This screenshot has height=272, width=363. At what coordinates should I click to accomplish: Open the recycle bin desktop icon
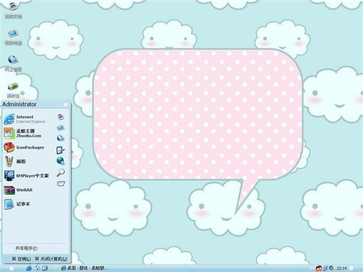[x=13, y=90]
